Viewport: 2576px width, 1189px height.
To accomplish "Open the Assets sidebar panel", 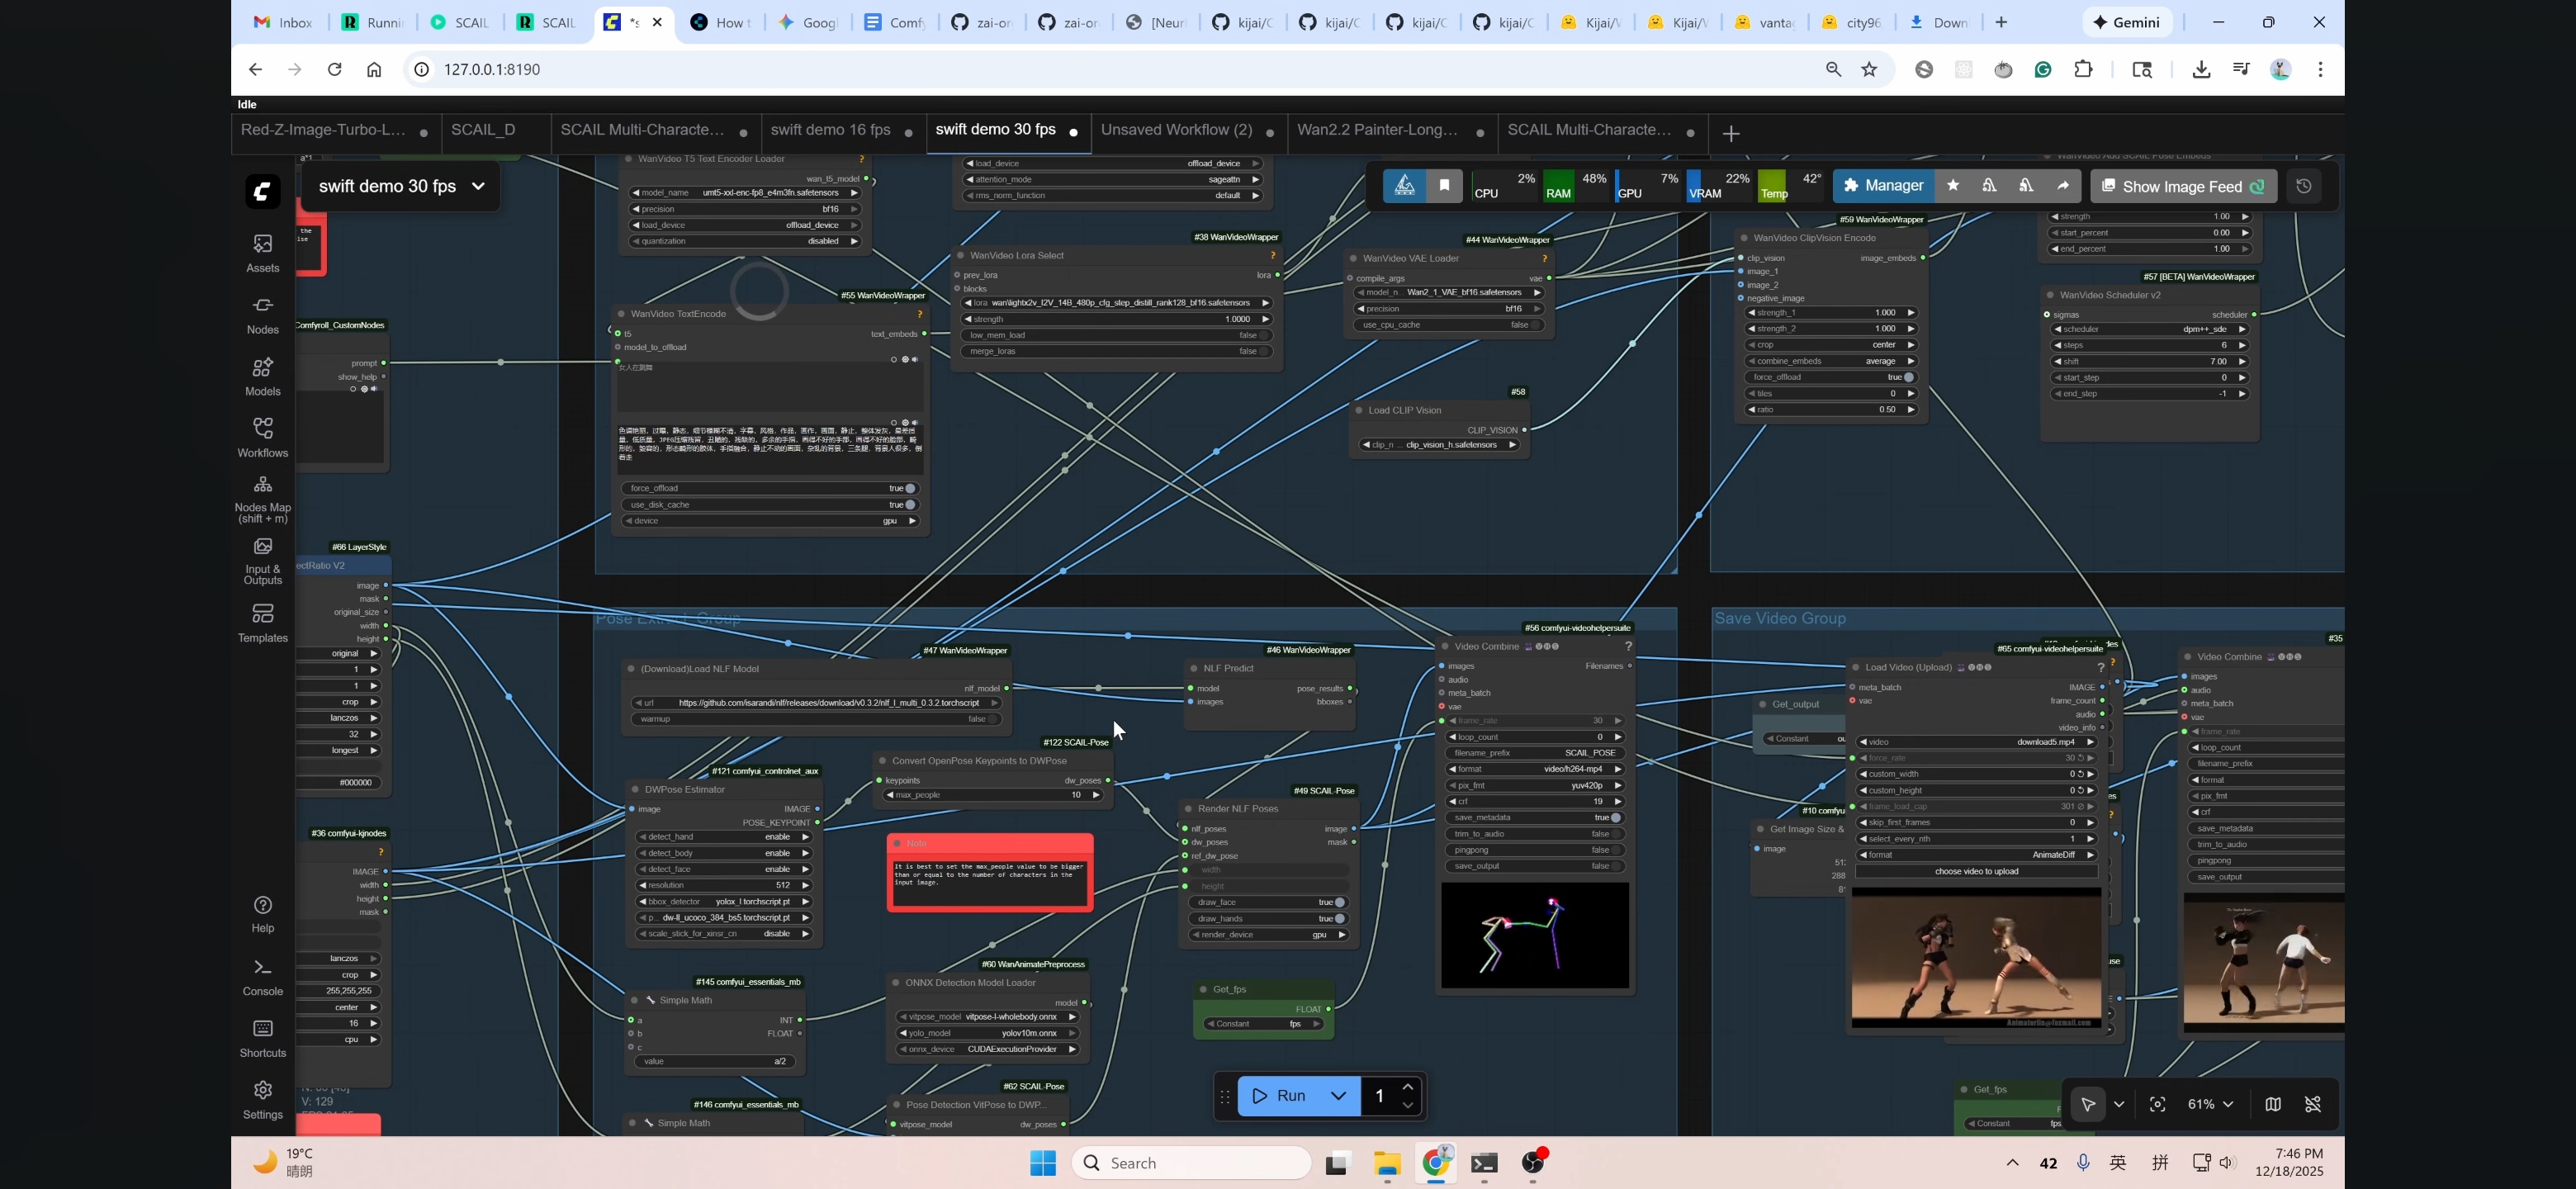I will pyautogui.click(x=262, y=253).
